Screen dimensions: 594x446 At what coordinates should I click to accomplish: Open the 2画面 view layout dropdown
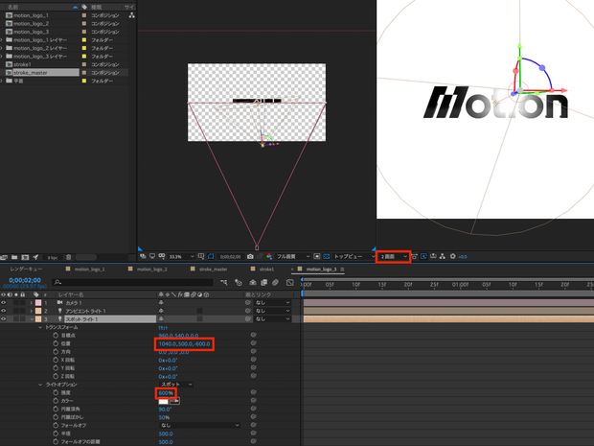tap(393, 257)
